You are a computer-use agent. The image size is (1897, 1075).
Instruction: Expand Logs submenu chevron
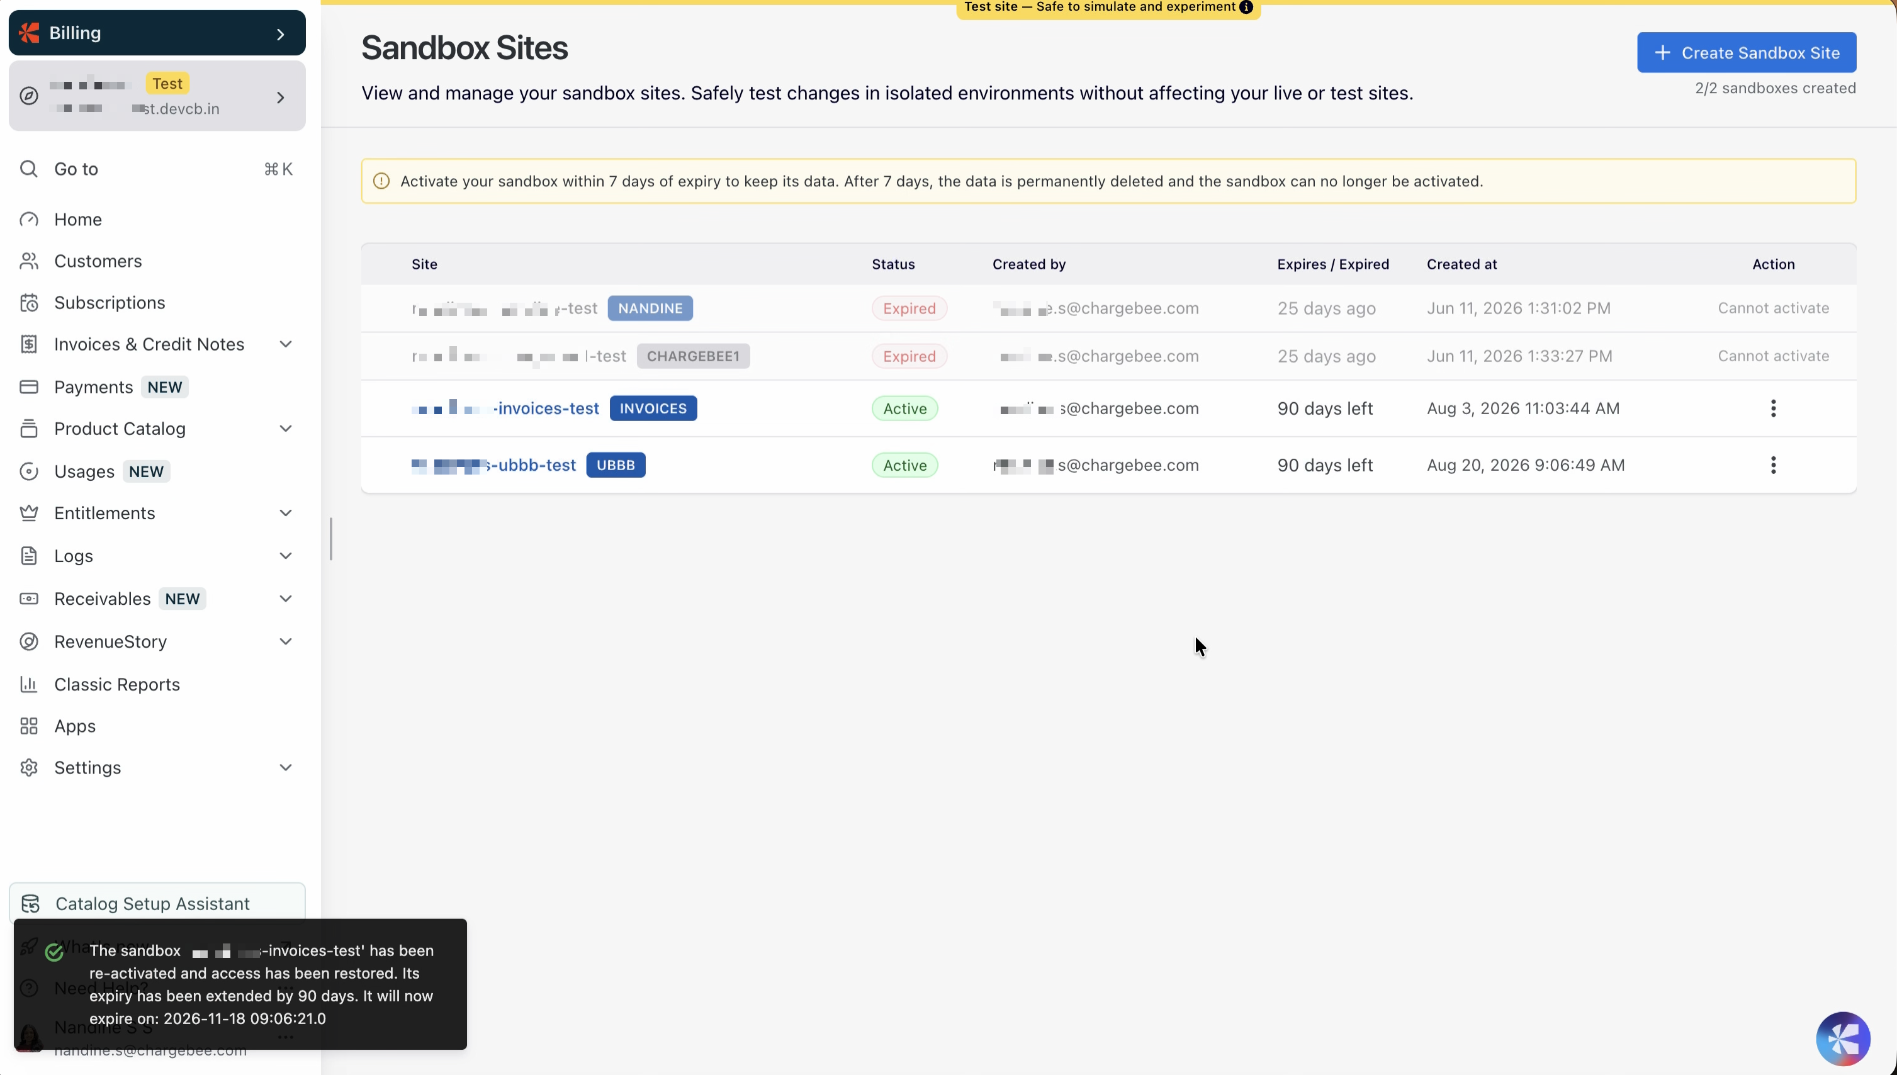(286, 556)
